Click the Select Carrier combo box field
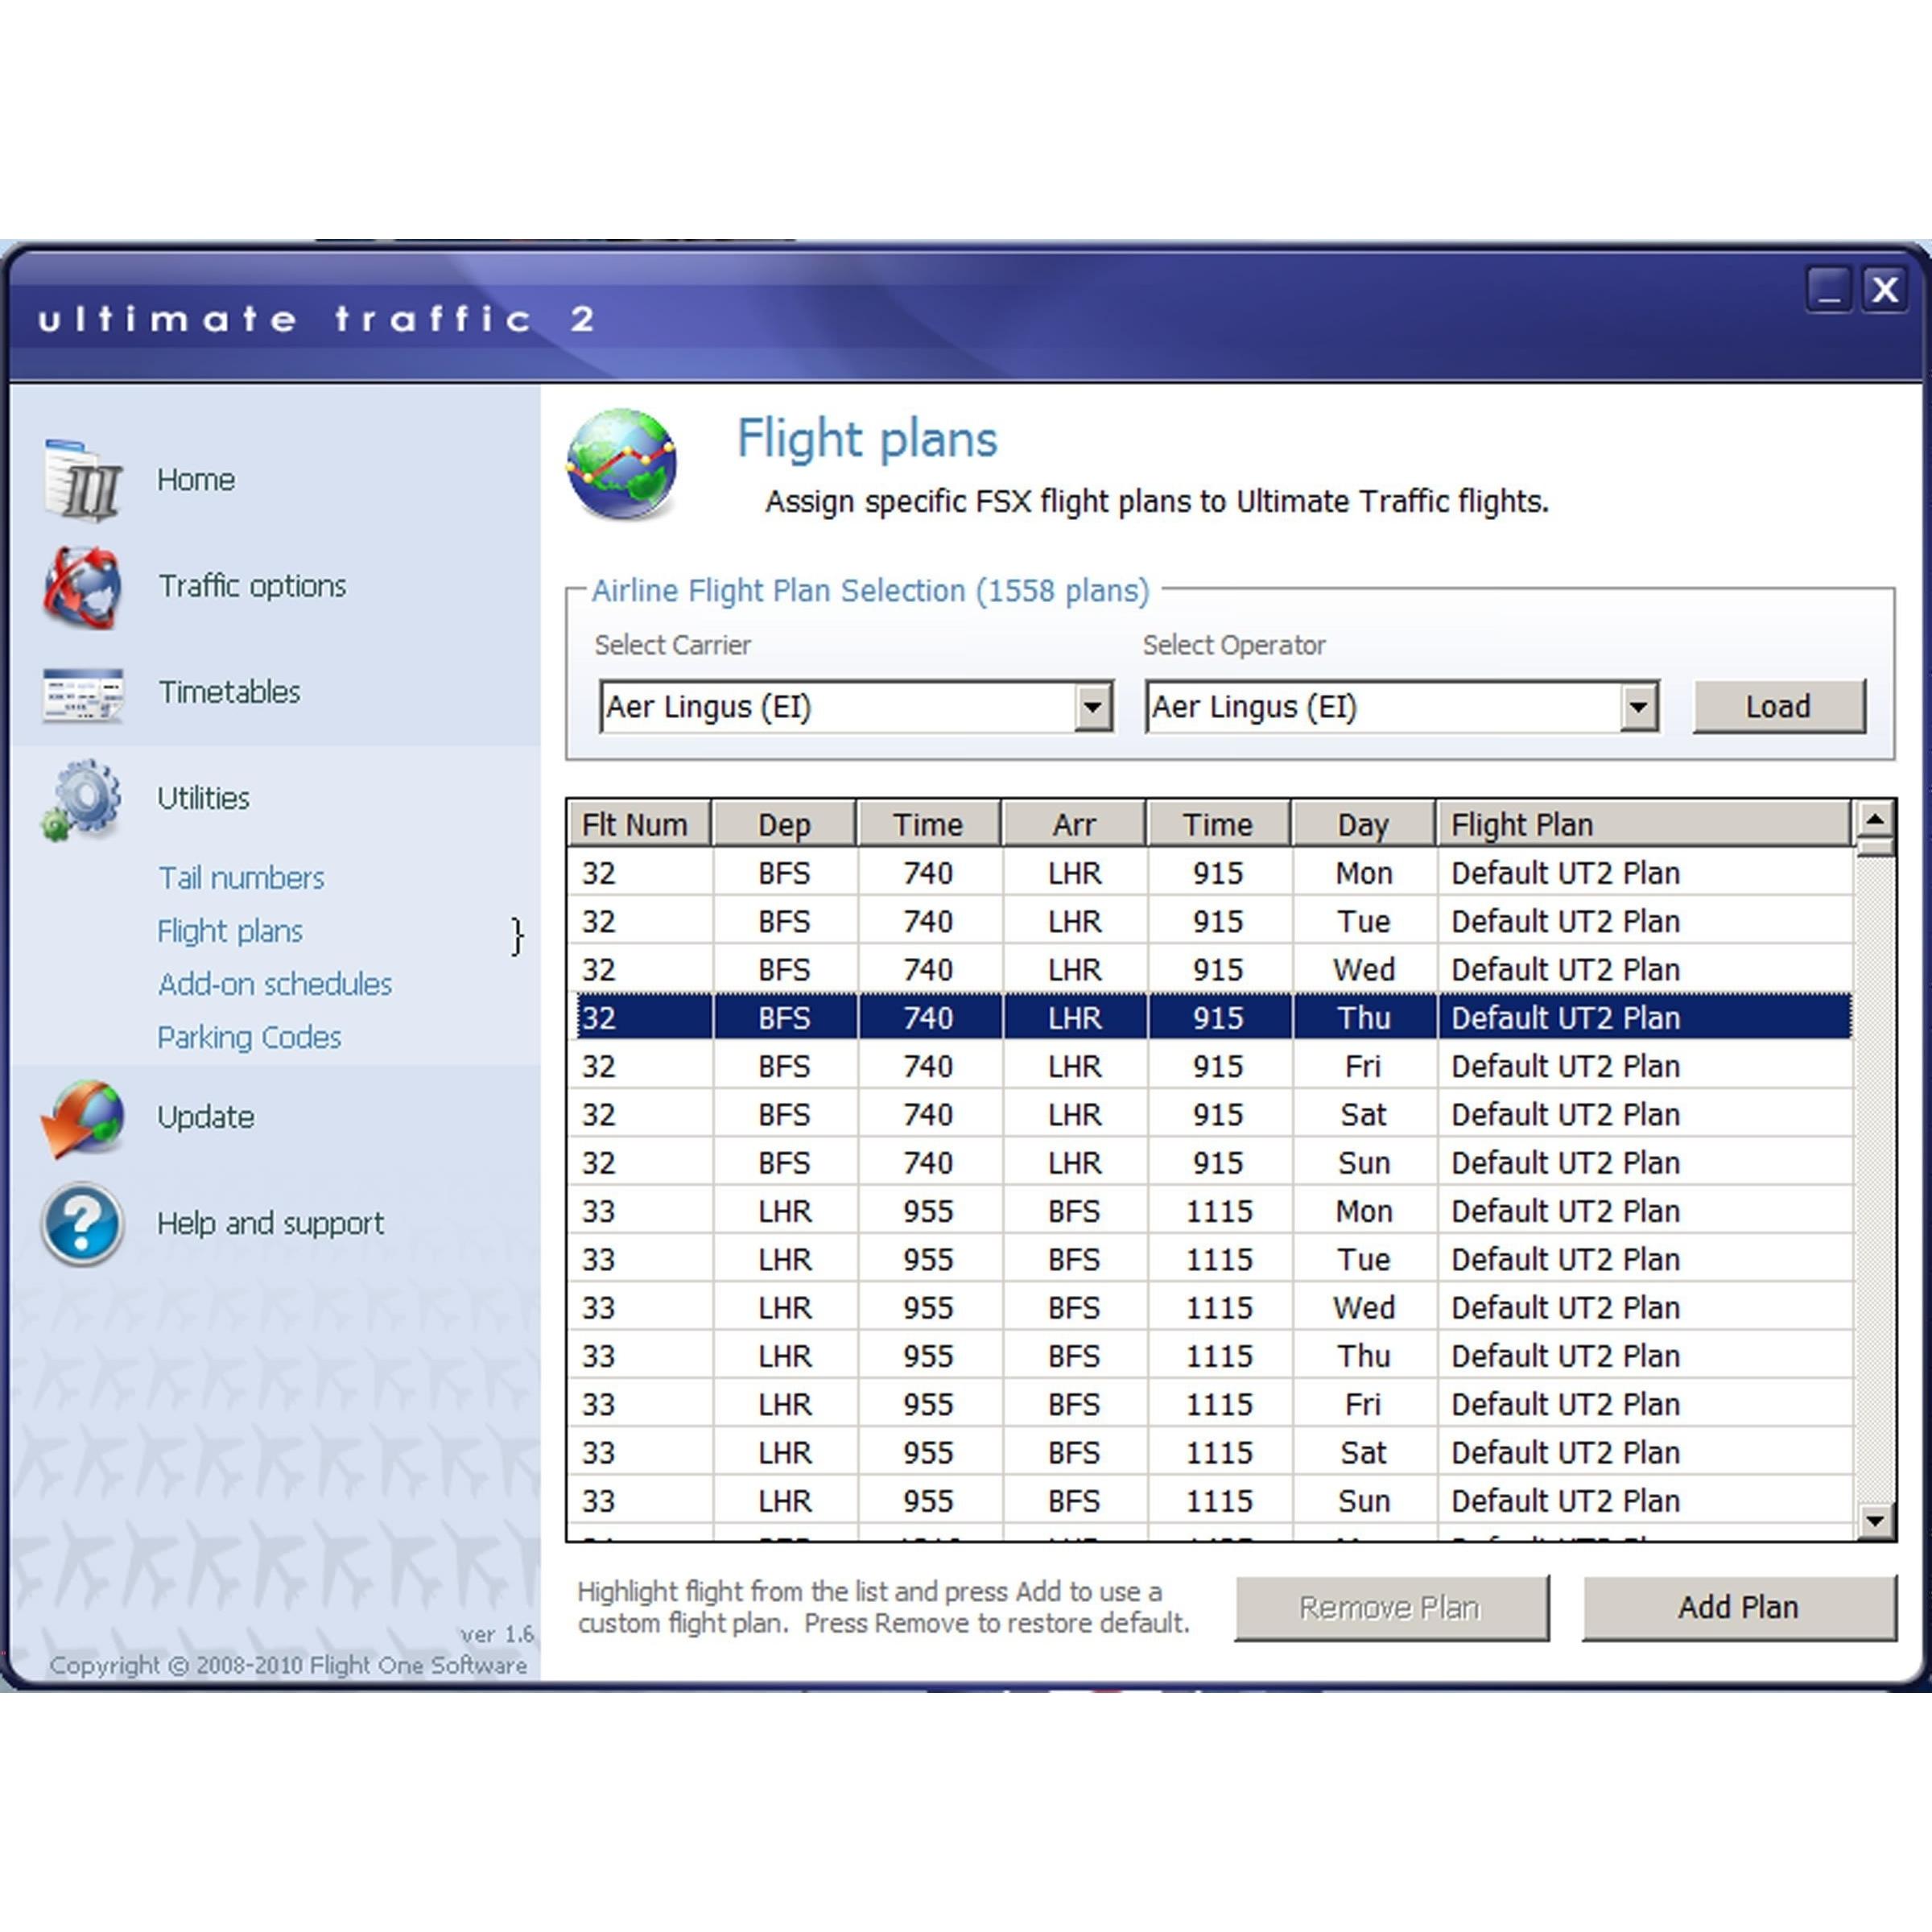This screenshot has height=1932, width=1932. 856,707
